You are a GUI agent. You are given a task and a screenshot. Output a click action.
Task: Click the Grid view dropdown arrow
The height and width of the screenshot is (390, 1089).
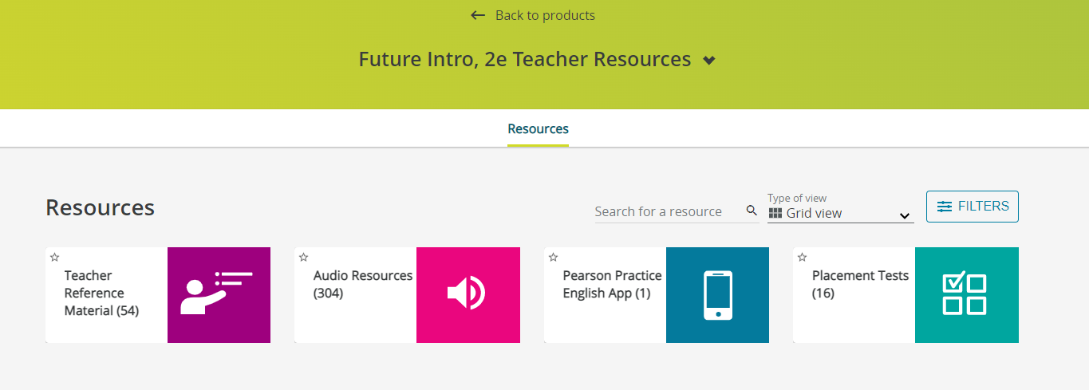(905, 215)
